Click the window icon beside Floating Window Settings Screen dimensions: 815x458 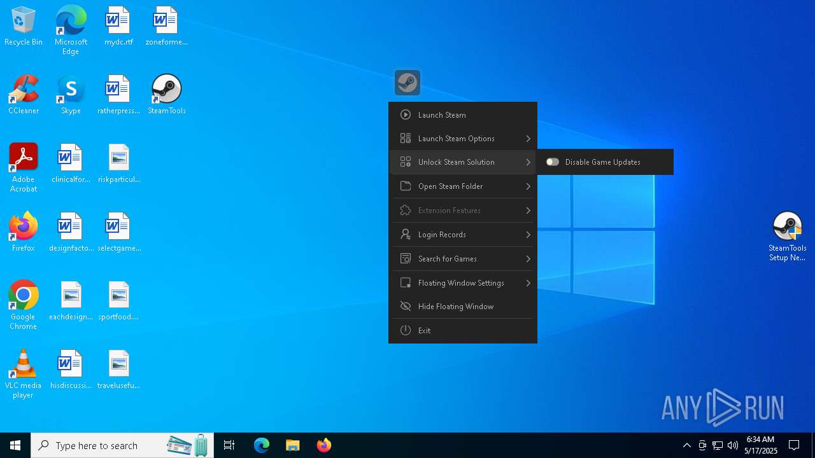pos(405,282)
